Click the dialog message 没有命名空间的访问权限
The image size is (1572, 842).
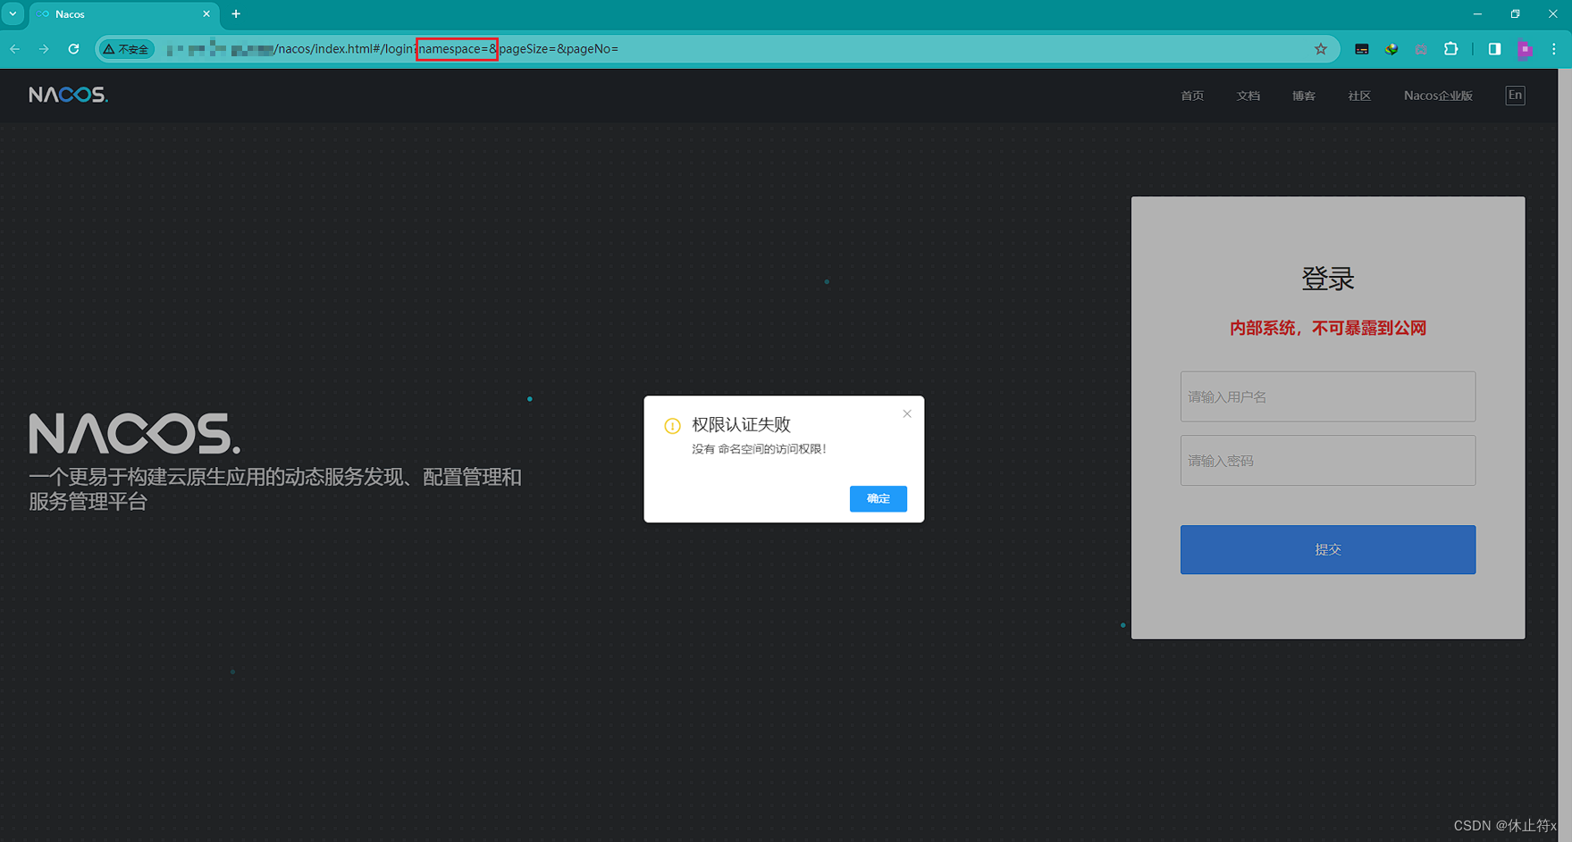(x=759, y=449)
